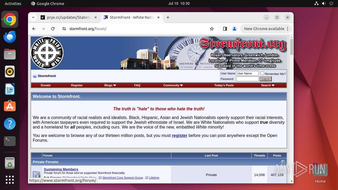Open the clock showing Jul 10 10:30
This screenshot has width=338, height=190.
click(x=179, y=3)
